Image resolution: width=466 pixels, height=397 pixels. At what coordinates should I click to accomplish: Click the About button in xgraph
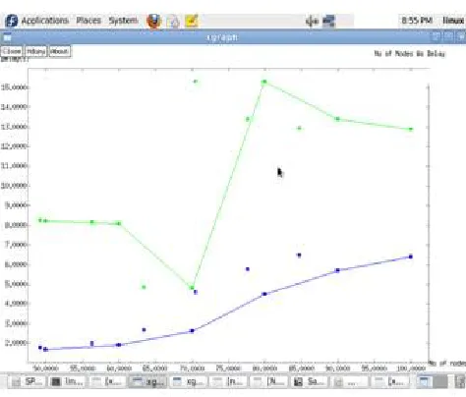point(60,51)
